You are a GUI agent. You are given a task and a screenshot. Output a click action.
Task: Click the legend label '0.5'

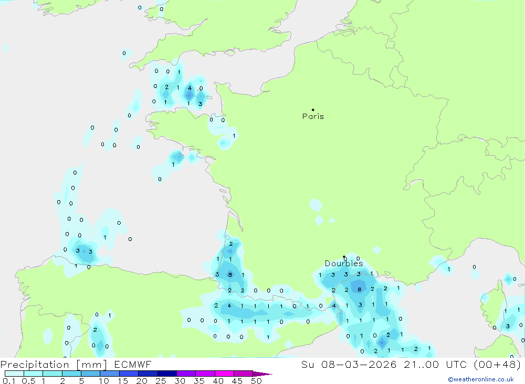click(x=28, y=381)
